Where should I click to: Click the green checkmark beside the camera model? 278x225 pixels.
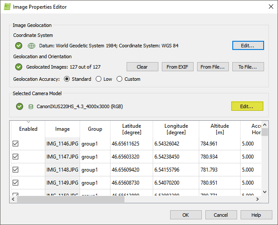click(x=19, y=106)
